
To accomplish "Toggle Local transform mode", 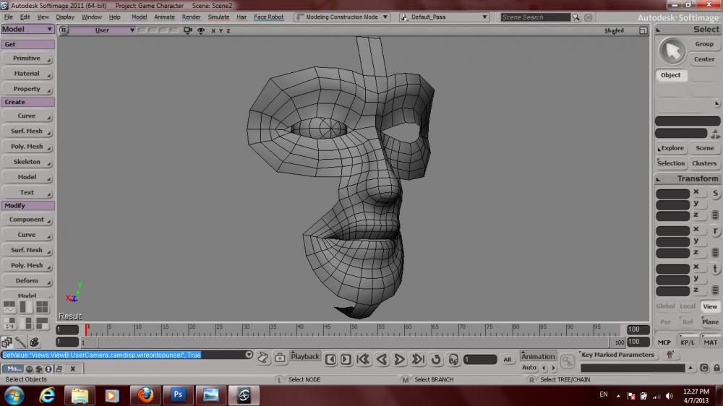I will click(688, 306).
